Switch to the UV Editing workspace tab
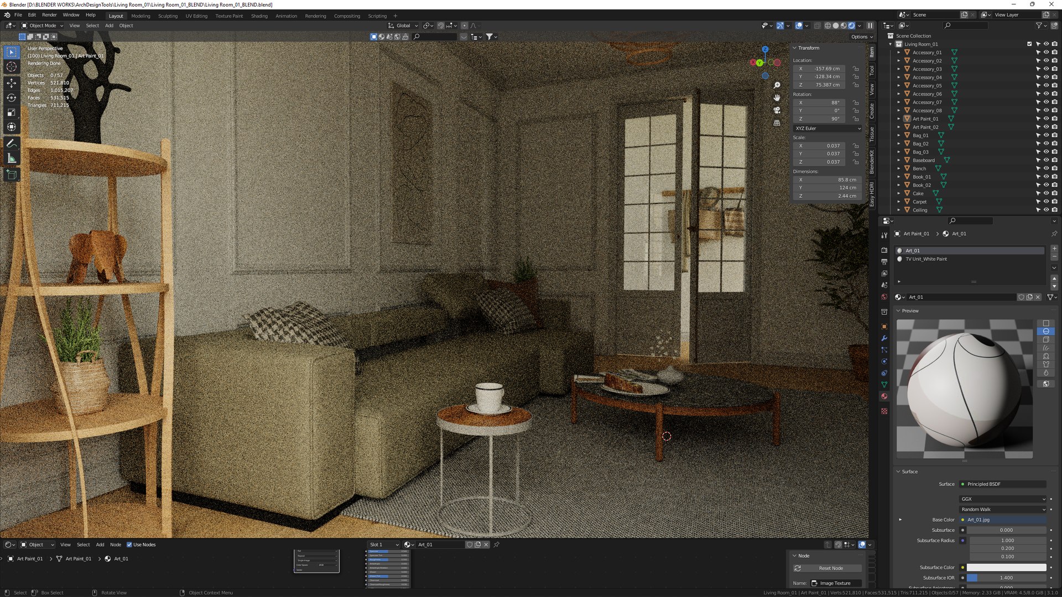The height and width of the screenshot is (597, 1062). [196, 16]
